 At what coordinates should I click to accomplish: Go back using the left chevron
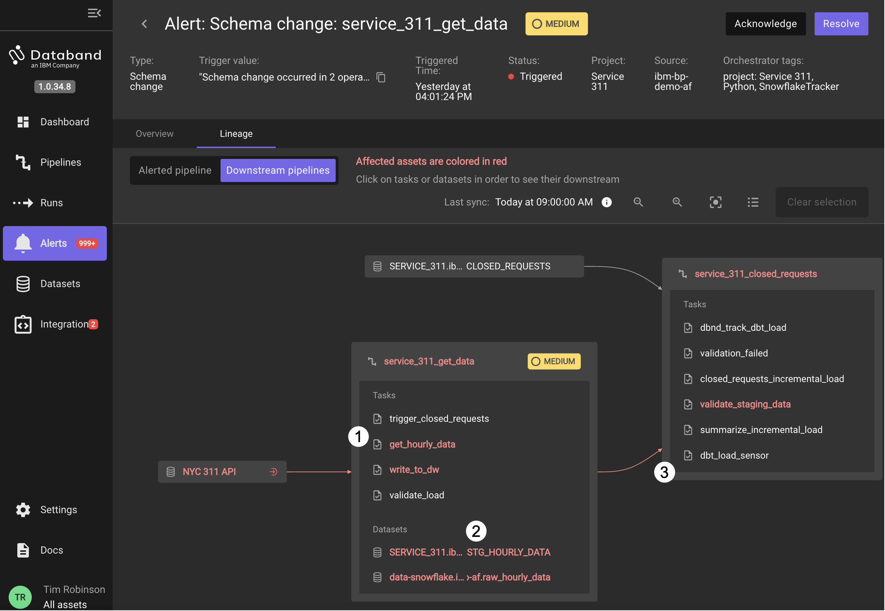pyautogui.click(x=144, y=24)
